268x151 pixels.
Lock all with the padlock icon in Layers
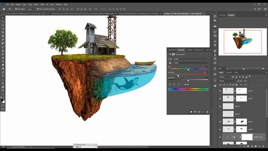point(237,85)
